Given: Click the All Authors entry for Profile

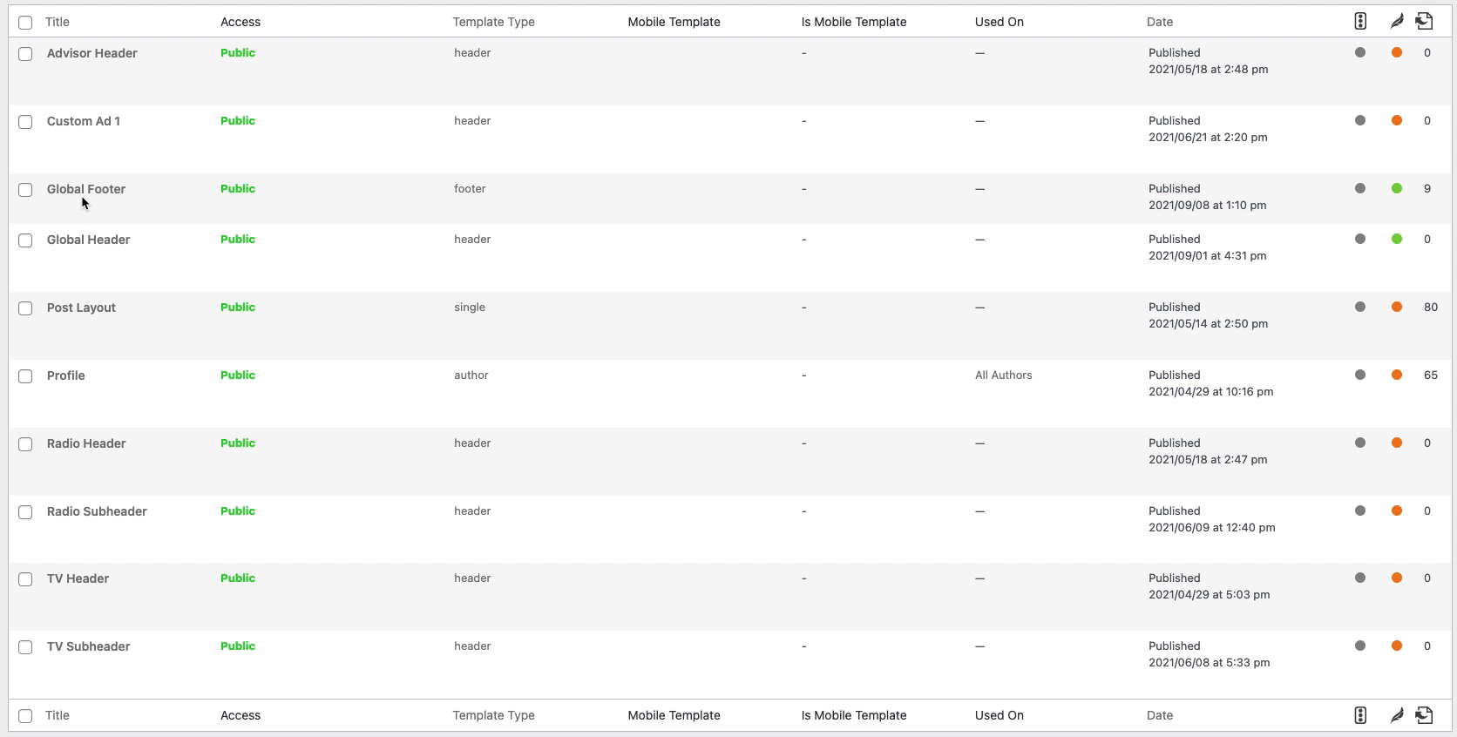Looking at the screenshot, I should coord(1004,375).
